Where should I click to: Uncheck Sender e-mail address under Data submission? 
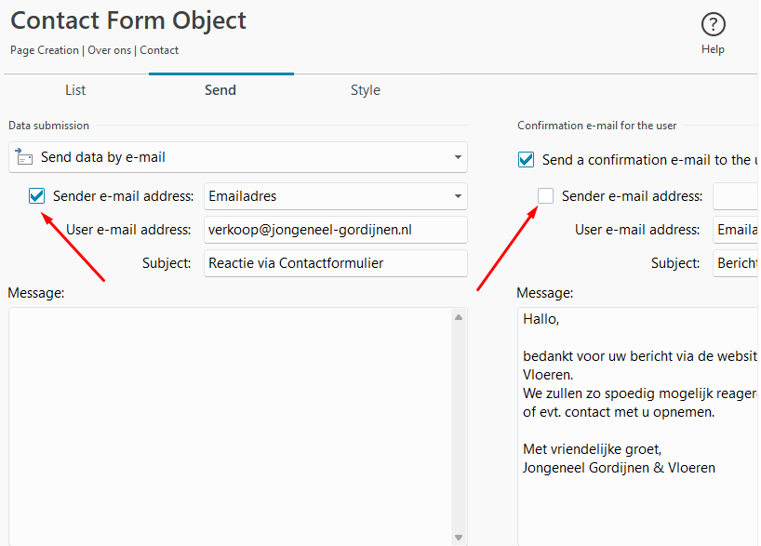tap(37, 196)
